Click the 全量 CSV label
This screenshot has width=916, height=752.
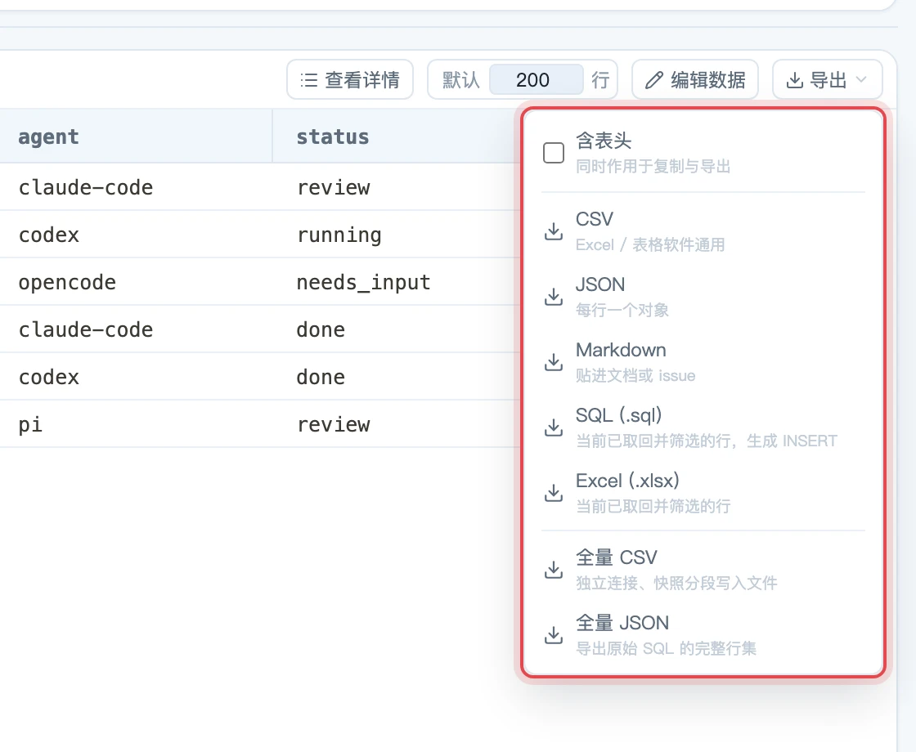click(x=617, y=557)
